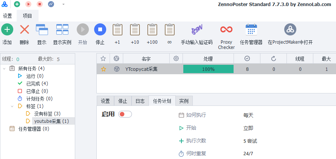Viewport: 336px width, 159px height.
Task: Click small green plus quick-access icon
Action: pyautogui.click(x=17, y=4)
